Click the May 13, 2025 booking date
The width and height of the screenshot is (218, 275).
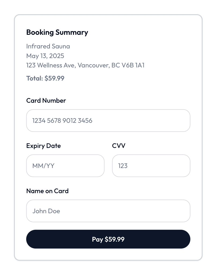(x=45, y=56)
